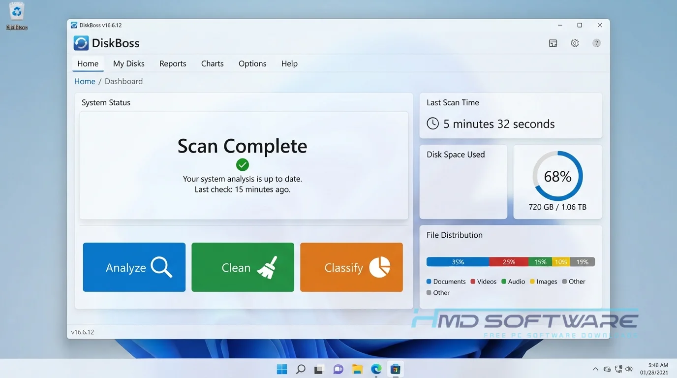Click 'Last check: 15 minutes ago.' text
This screenshot has width=677, height=378.
pyautogui.click(x=243, y=189)
